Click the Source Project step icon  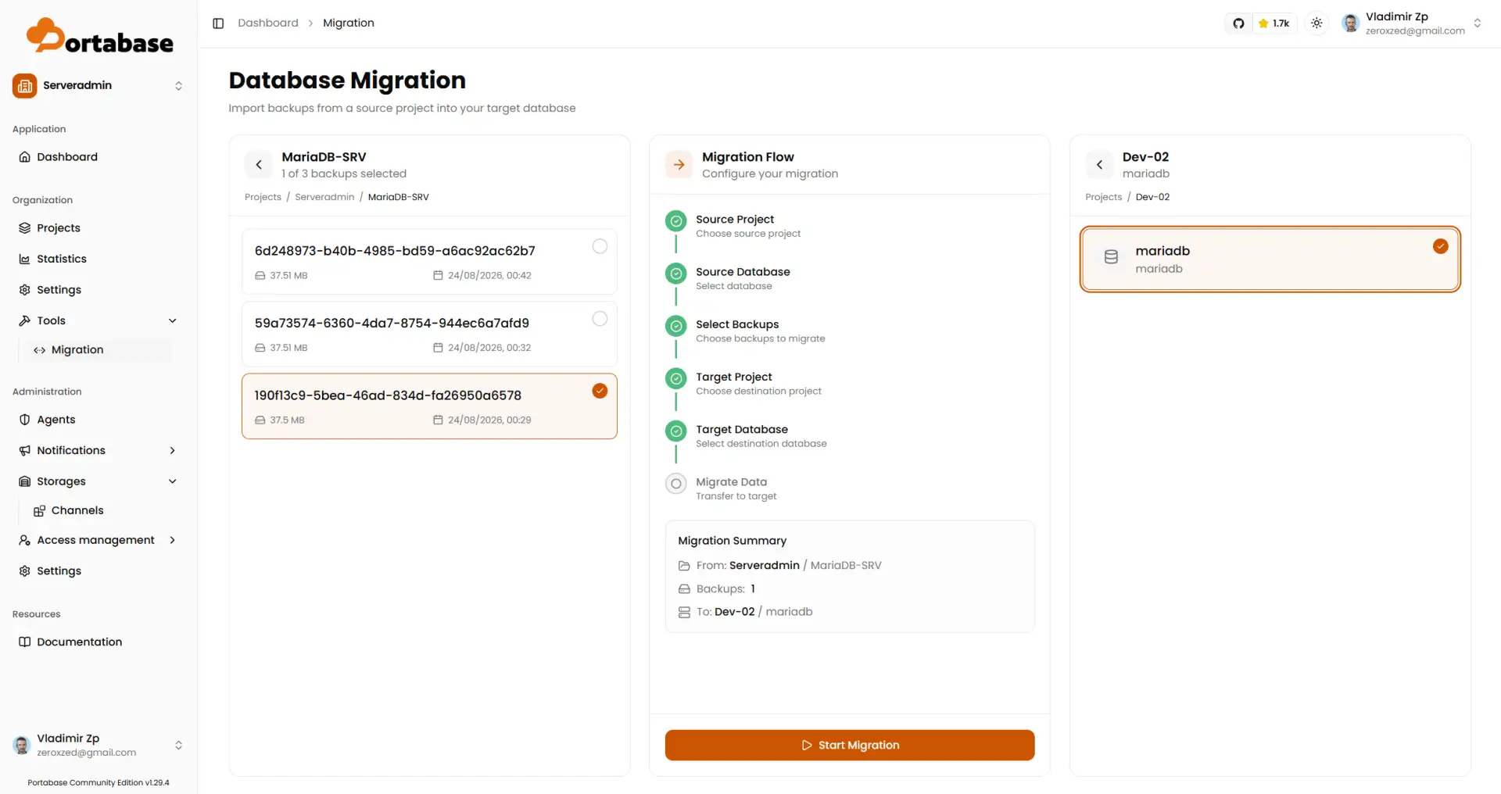coord(676,221)
